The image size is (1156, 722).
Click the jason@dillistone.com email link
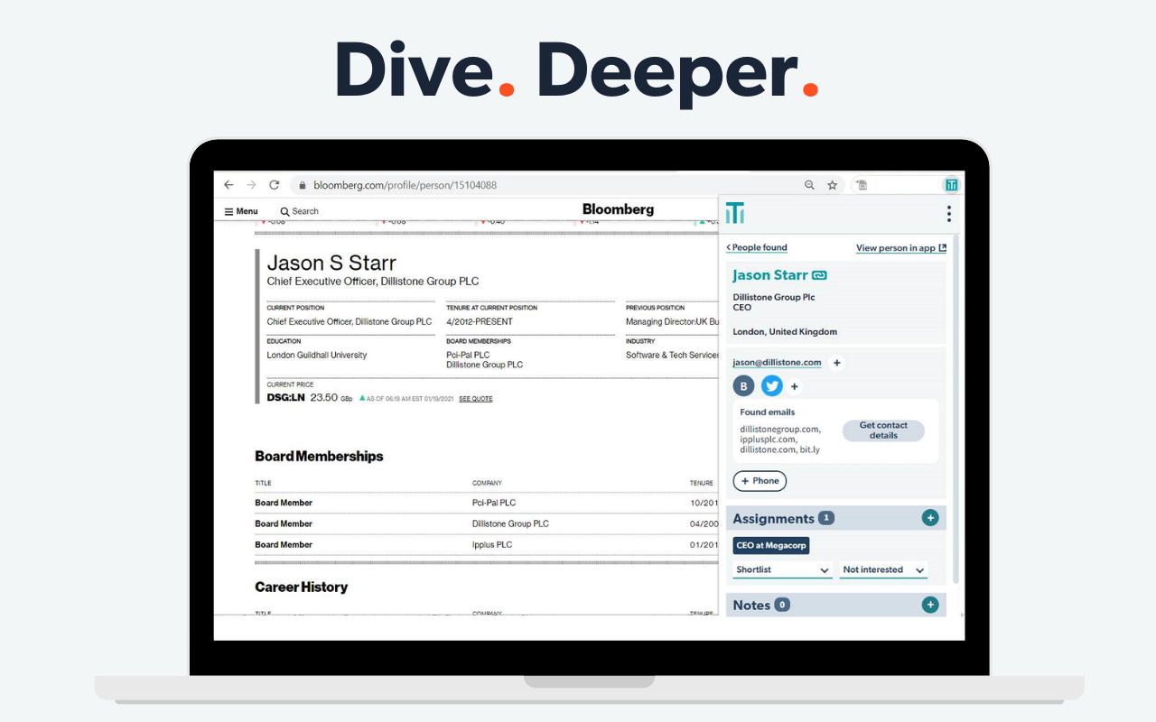point(777,363)
